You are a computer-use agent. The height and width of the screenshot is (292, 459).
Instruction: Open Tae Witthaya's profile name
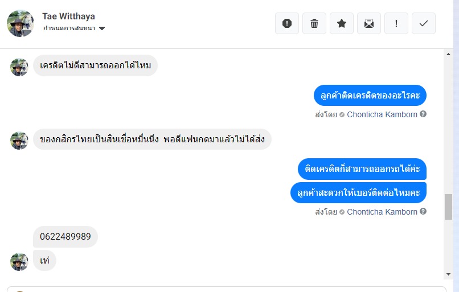click(x=68, y=17)
